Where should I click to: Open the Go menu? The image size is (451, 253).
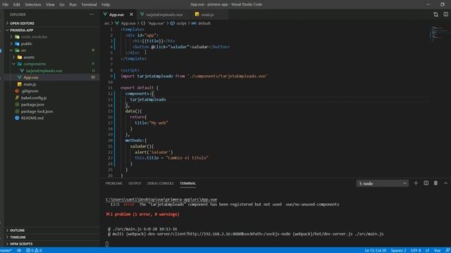(x=62, y=4)
